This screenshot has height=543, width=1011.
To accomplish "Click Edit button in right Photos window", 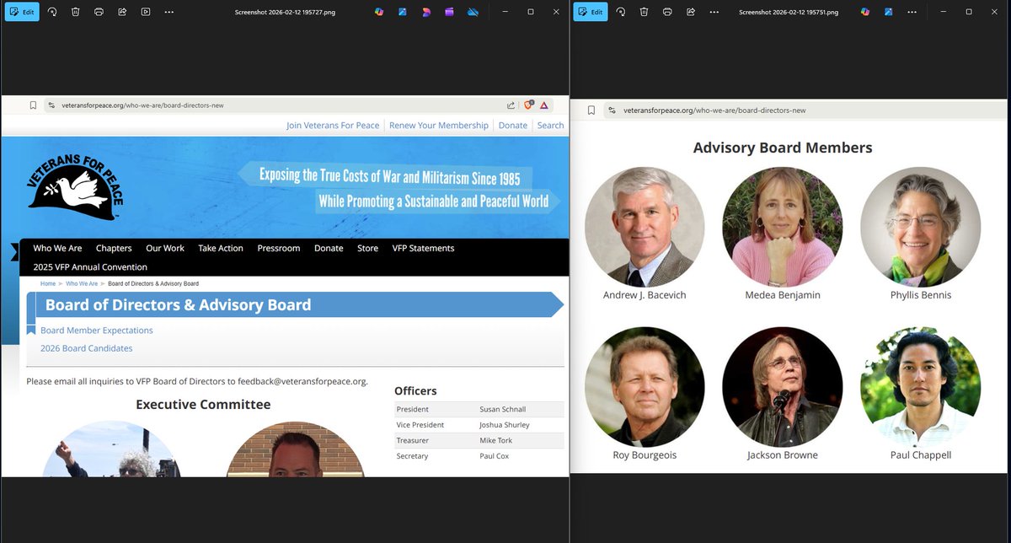I will tap(591, 12).
